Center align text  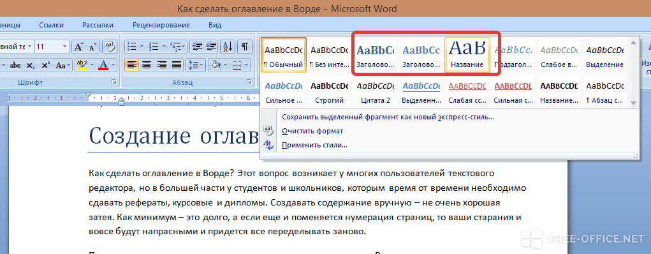tap(147, 65)
